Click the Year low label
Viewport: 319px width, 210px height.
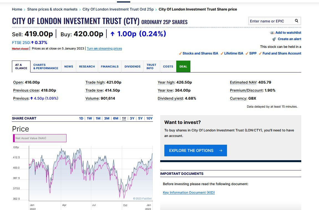coord(166,90)
